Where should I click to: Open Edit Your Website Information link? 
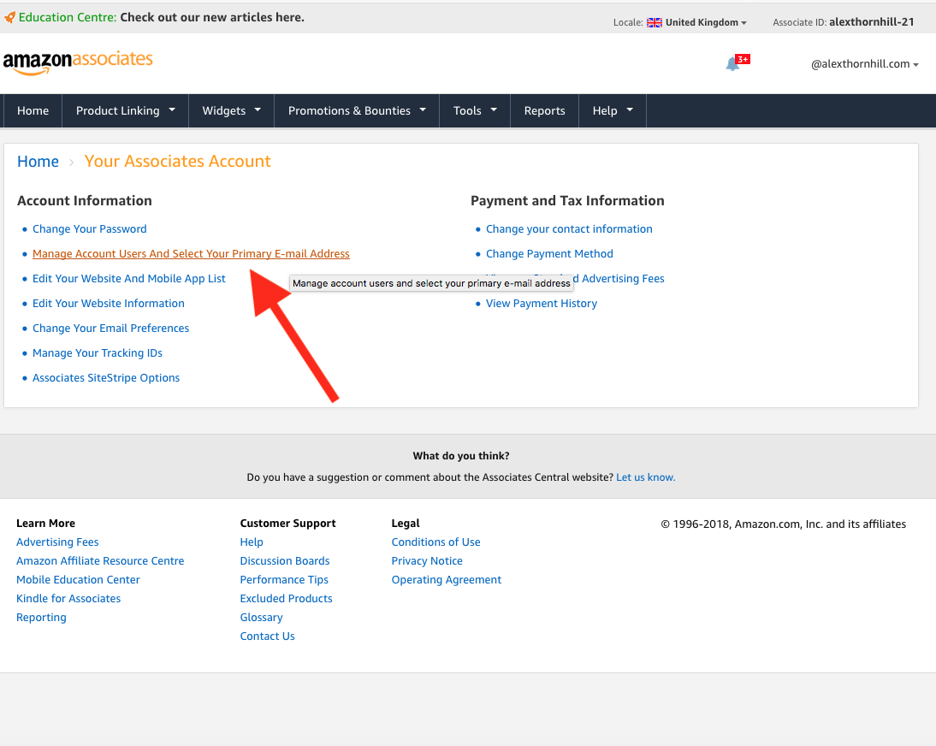pyautogui.click(x=109, y=303)
